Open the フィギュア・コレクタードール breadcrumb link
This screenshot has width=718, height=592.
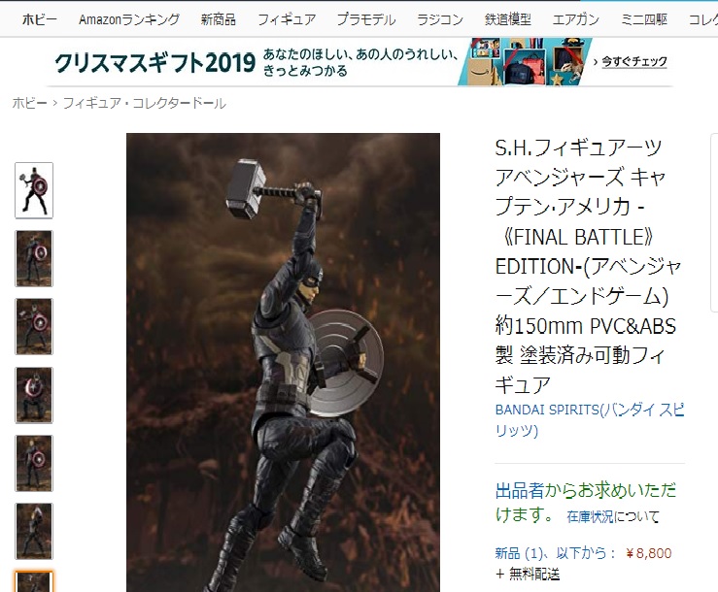point(144,103)
